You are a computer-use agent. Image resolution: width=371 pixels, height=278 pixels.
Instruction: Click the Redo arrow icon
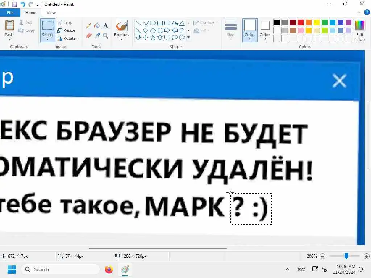tap(30, 4)
